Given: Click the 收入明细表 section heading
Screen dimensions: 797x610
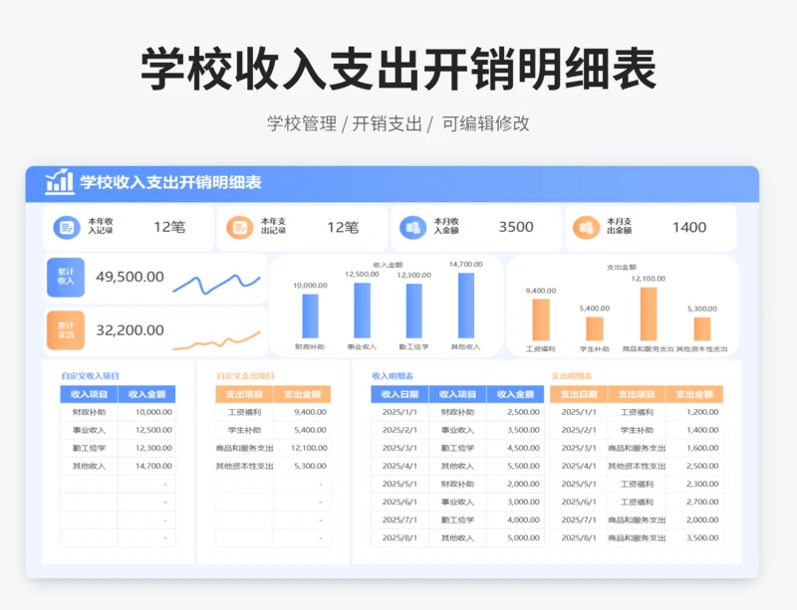Looking at the screenshot, I should pos(393,376).
